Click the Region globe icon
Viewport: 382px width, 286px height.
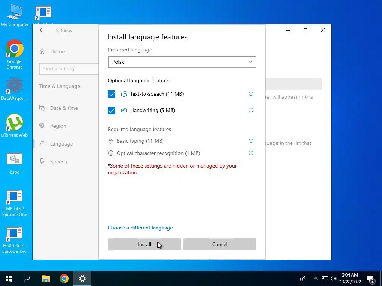[x=42, y=126]
